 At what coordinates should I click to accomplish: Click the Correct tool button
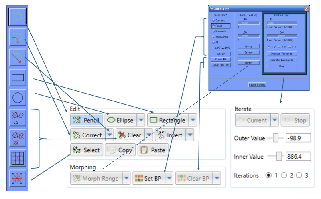pos(88,135)
